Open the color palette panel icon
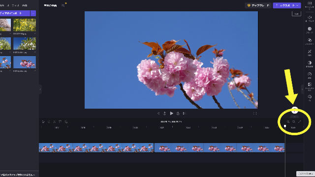The width and height of the screenshot is (315, 177). [310, 97]
